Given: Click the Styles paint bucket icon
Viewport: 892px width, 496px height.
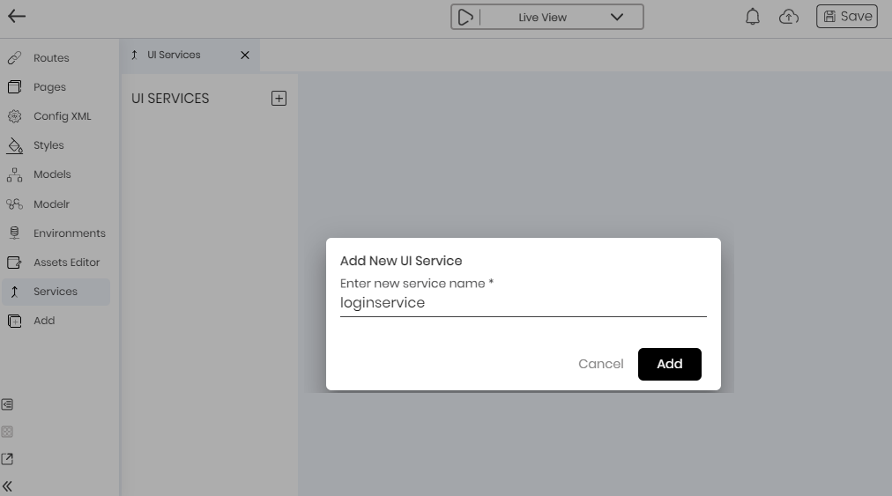Looking at the screenshot, I should (x=14, y=145).
